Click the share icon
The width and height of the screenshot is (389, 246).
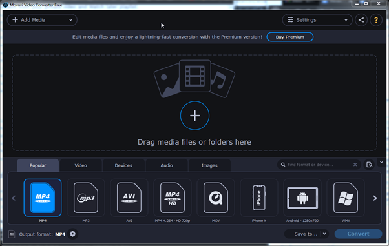coord(361,20)
